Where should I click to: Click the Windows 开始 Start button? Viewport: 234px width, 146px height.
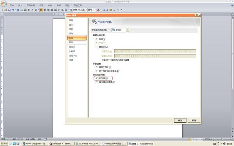(x=4, y=144)
